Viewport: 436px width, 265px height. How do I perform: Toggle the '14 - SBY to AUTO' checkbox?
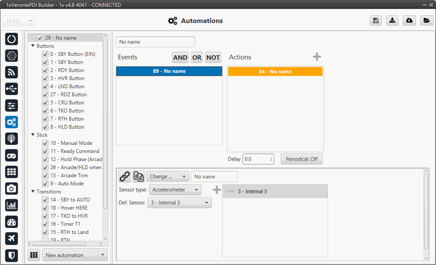[45, 200]
